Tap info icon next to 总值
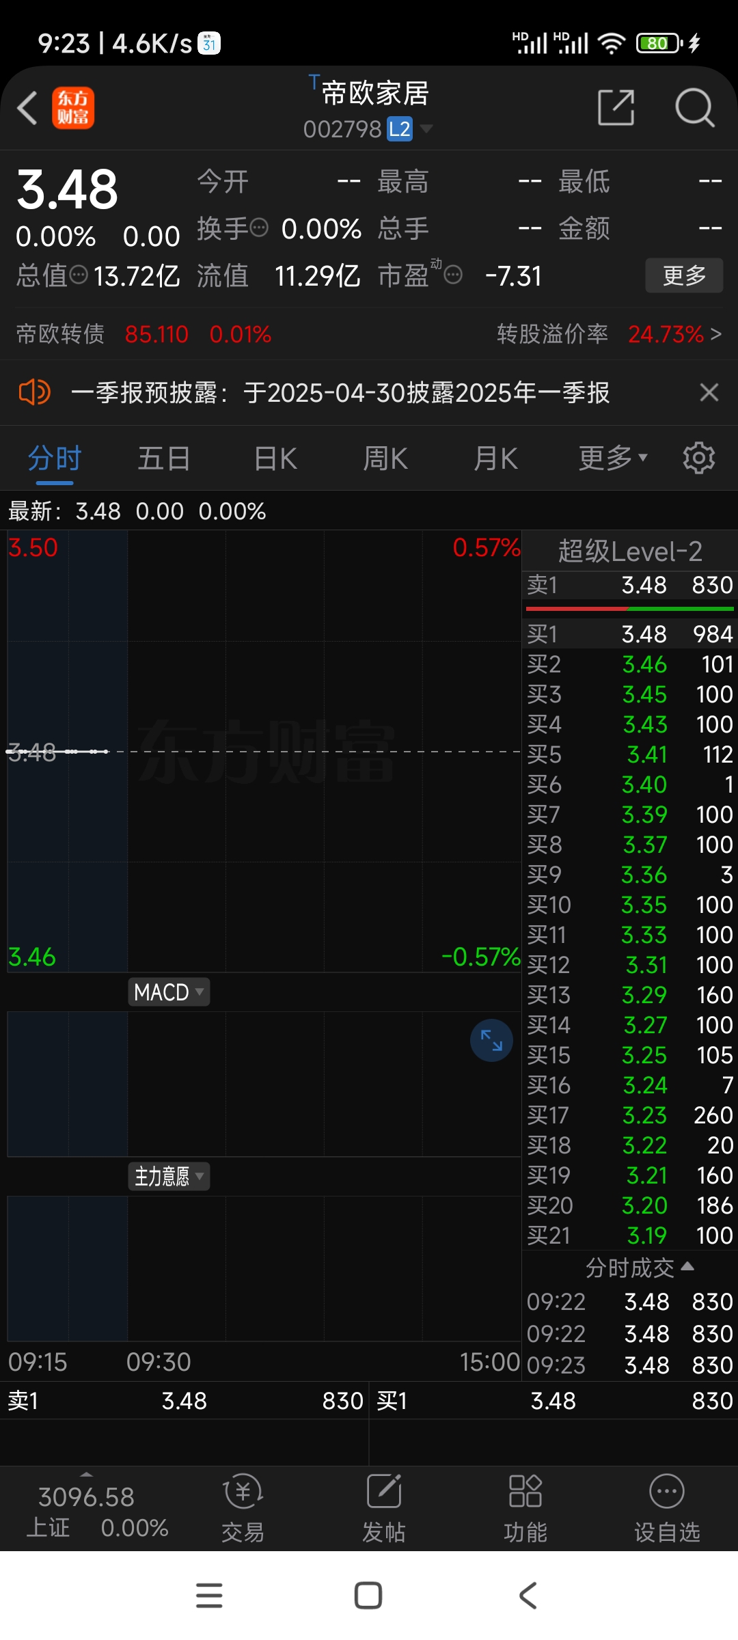 [79, 275]
